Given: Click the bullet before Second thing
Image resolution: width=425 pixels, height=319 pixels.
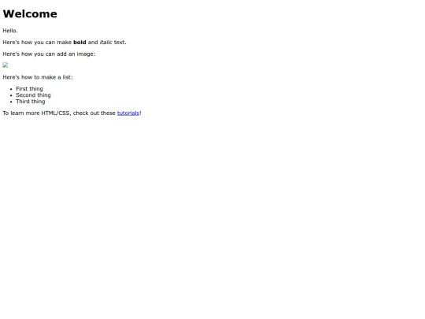Looking at the screenshot, I should point(11,95).
